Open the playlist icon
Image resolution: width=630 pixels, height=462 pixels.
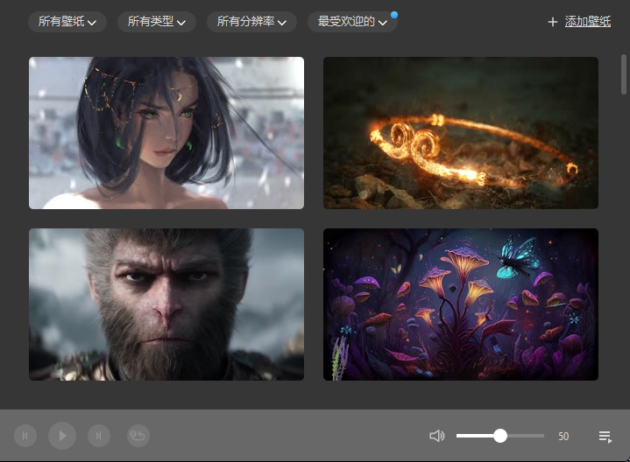point(605,437)
